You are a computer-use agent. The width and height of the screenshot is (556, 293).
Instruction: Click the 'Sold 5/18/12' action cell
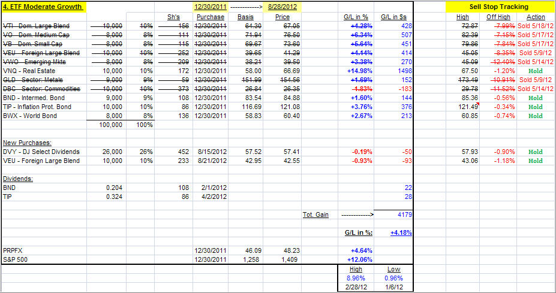(x=536, y=26)
